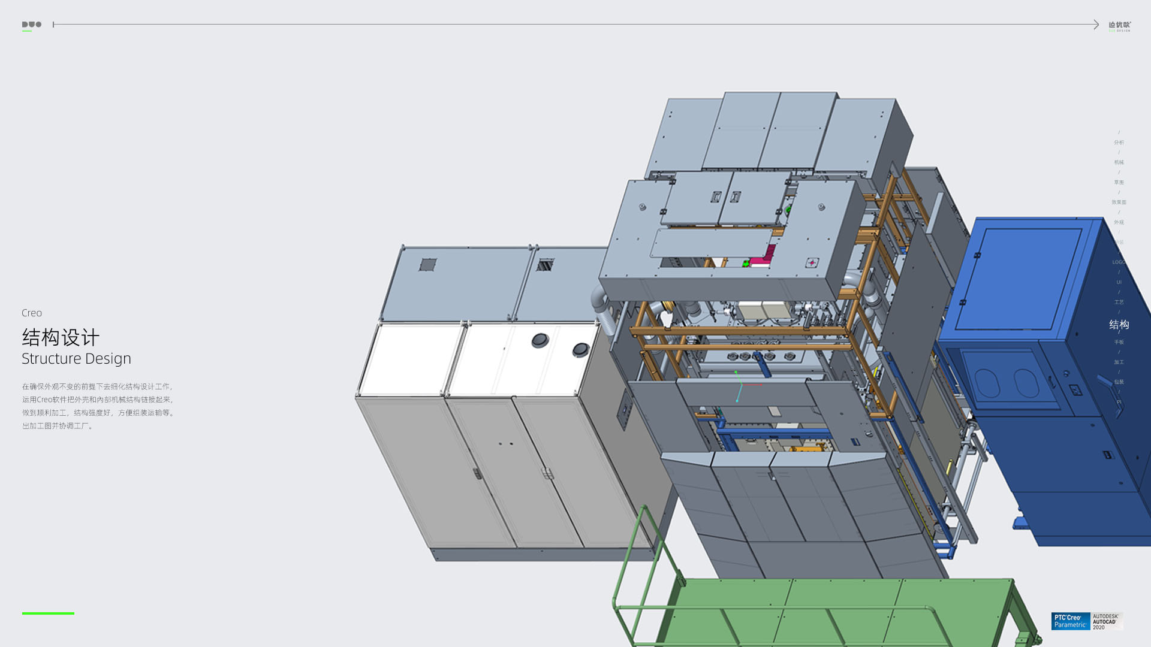Click the PTC Creo Parametric badge

coord(1070,621)
